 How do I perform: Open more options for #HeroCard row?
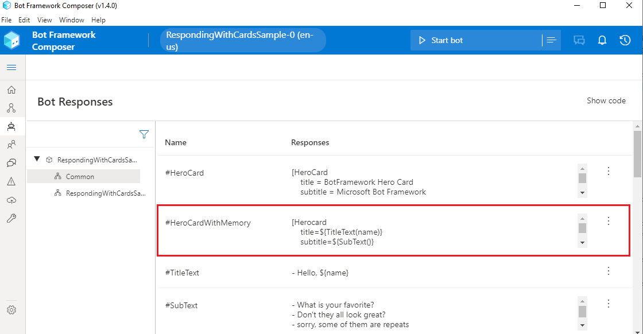click(609, 171)
